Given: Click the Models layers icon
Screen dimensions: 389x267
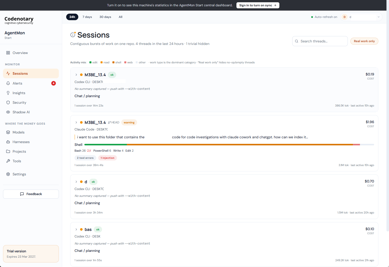Looking at the screenshot, I should tap(8, 132).
